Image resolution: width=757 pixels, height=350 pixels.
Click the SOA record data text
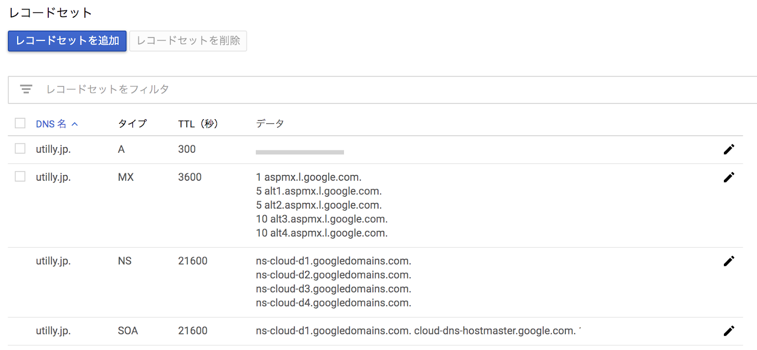[x=415, y=331]
